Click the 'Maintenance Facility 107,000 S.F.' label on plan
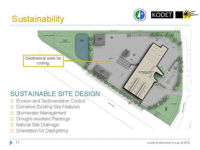The image size is (200, 150). pyautogui.click(x=146, y=72)
